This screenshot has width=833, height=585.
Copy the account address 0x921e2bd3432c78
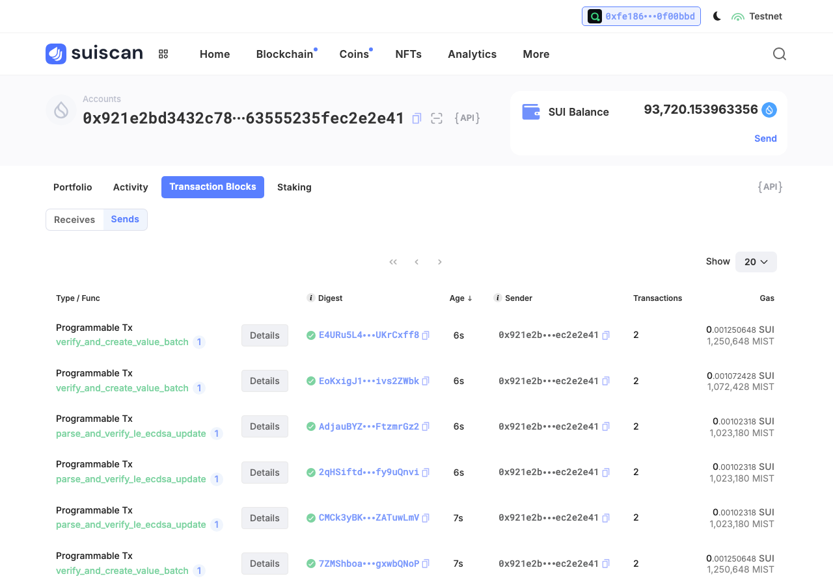click(x=417, y=118)
